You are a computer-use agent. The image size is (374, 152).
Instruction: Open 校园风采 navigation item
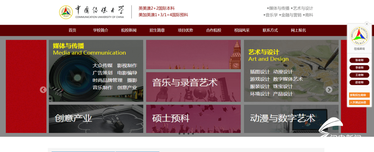click(x=242, y=30)
